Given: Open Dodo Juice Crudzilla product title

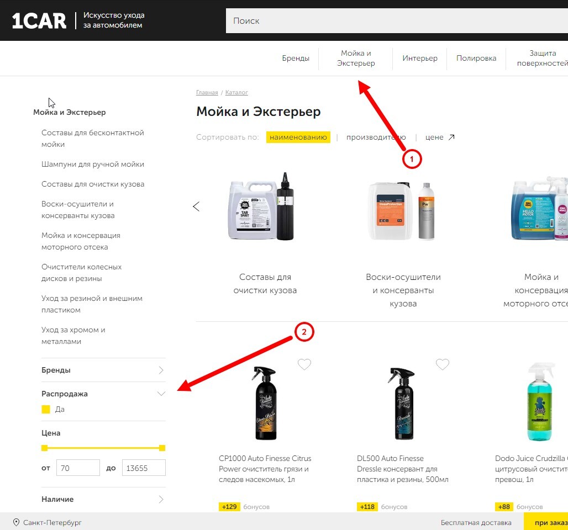Looking at the screenshot, I should point(532,469).
